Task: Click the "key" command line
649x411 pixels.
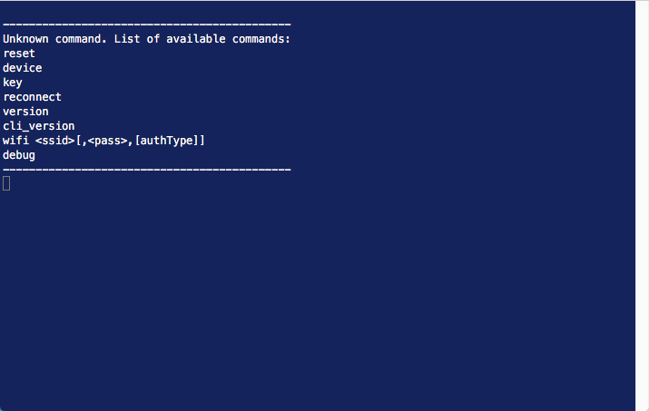Action: 13,83
